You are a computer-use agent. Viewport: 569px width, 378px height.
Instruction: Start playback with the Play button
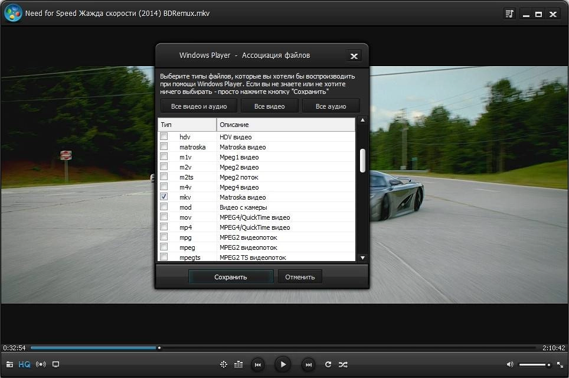283,364
